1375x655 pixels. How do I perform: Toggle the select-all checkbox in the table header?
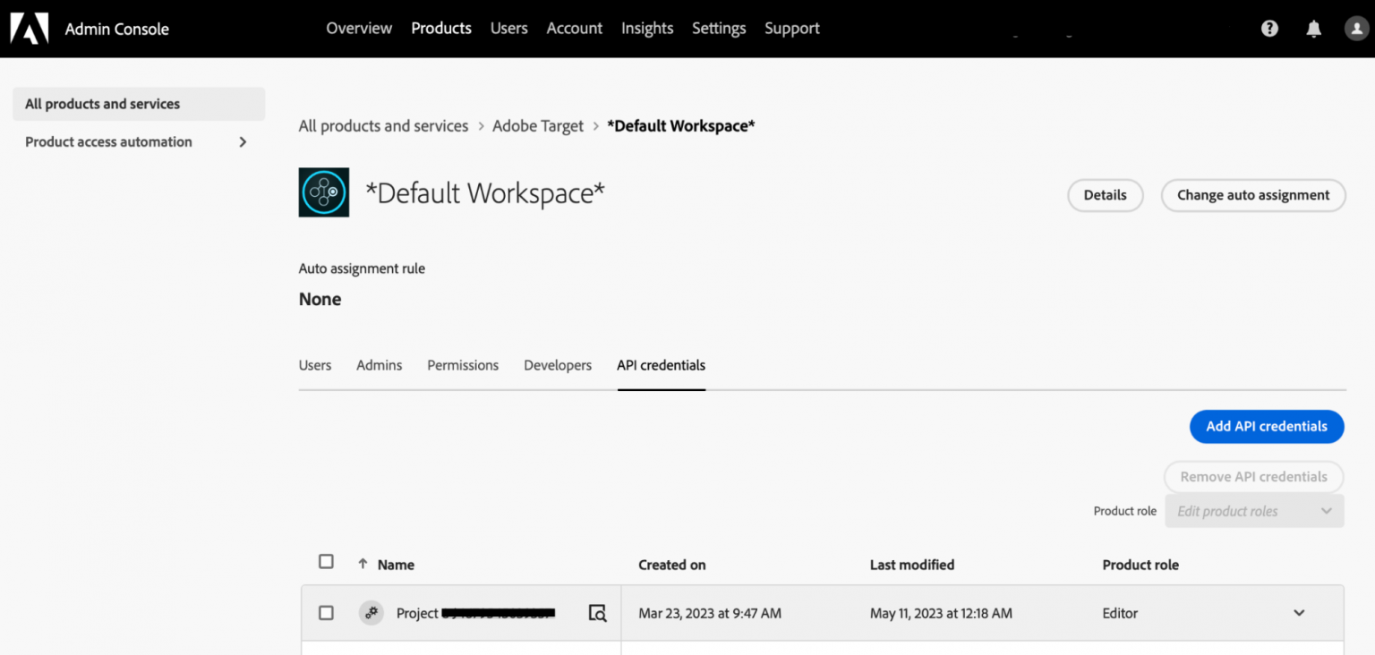(326, 561)
